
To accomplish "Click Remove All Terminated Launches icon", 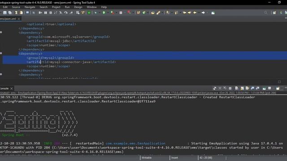I will click(x=225, y=89).
